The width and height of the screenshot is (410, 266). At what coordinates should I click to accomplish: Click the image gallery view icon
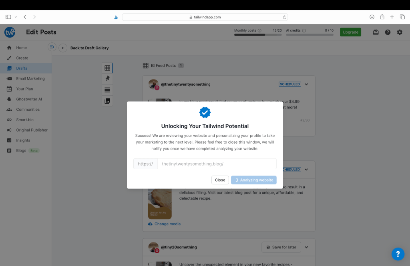tap(107, 101)
